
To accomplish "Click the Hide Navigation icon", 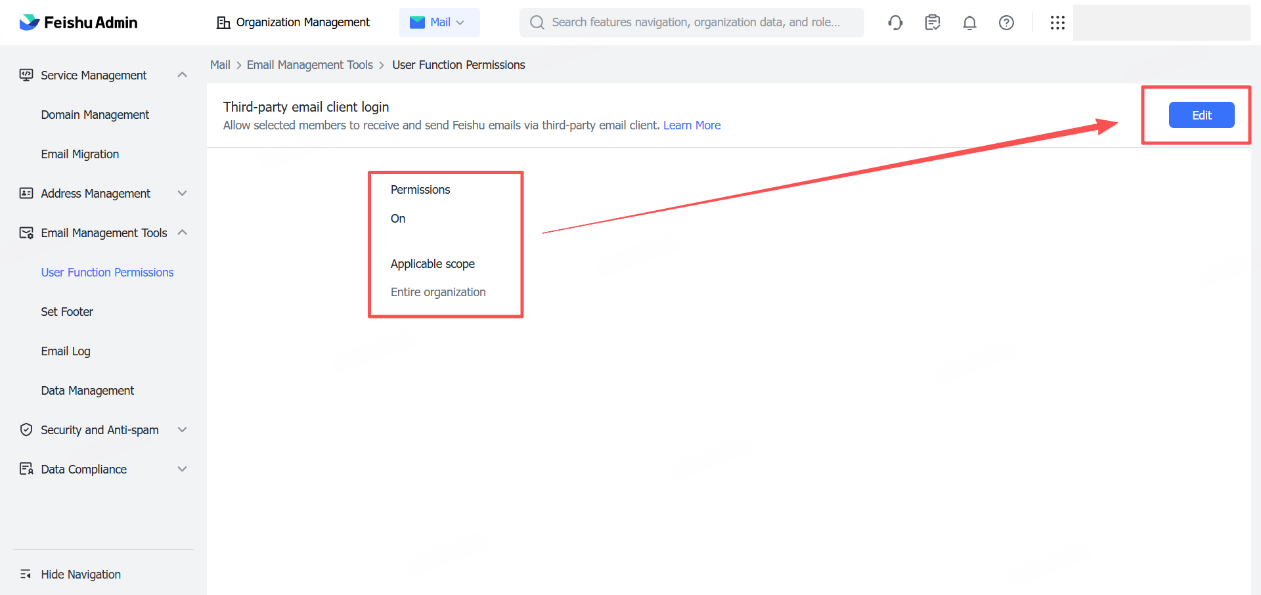I will pos(26,574).
